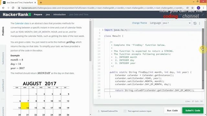Open the Language Java 7 dropdown
Image resolution: width=207 pixels, height=116 pixels.
(177, 23)
